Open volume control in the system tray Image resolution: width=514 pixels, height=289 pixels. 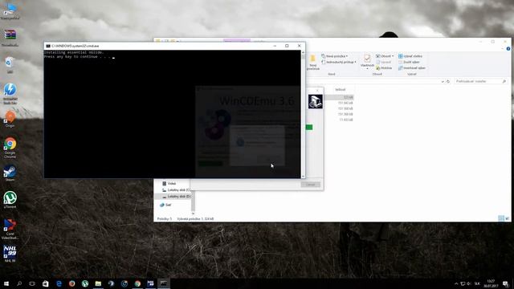469,283
